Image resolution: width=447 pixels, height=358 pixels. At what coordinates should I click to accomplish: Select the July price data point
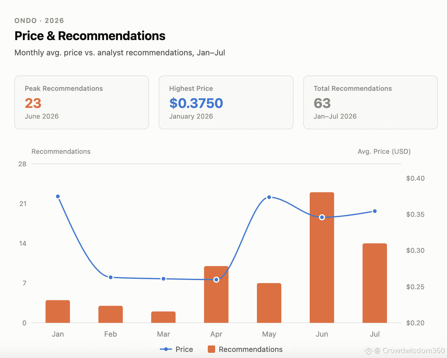coord(375,211)
